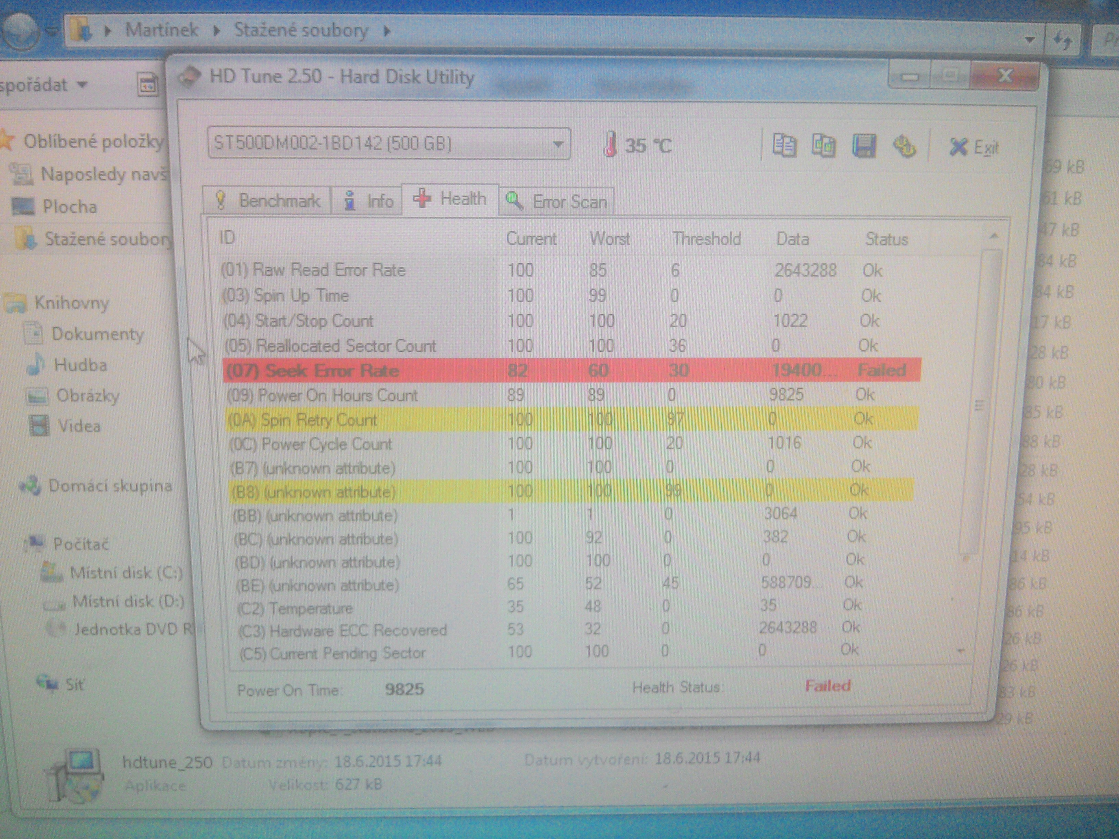
Task: Click the thermometer temperature icon
Action: [x=610, y=144]
